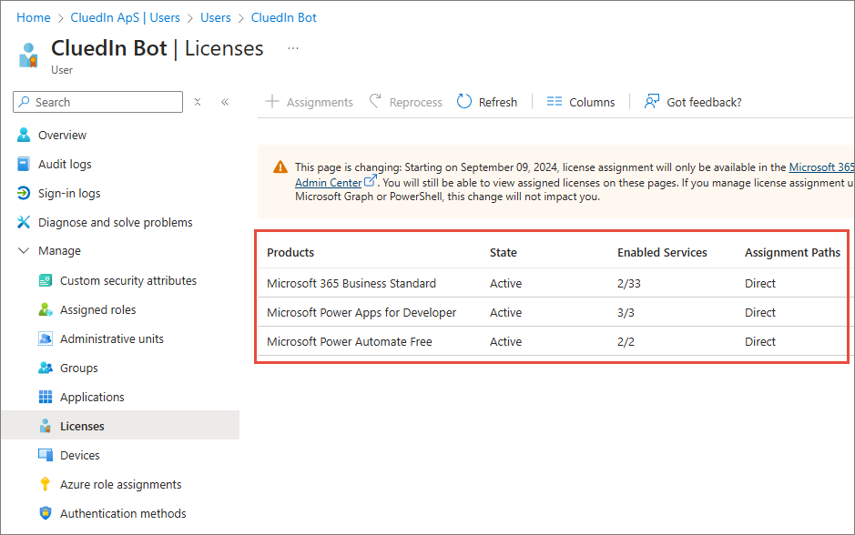Click the Diagnose and solve problems wrench icon
The image size is (855, 535).
pyautogui.click(x=24, y=222)
